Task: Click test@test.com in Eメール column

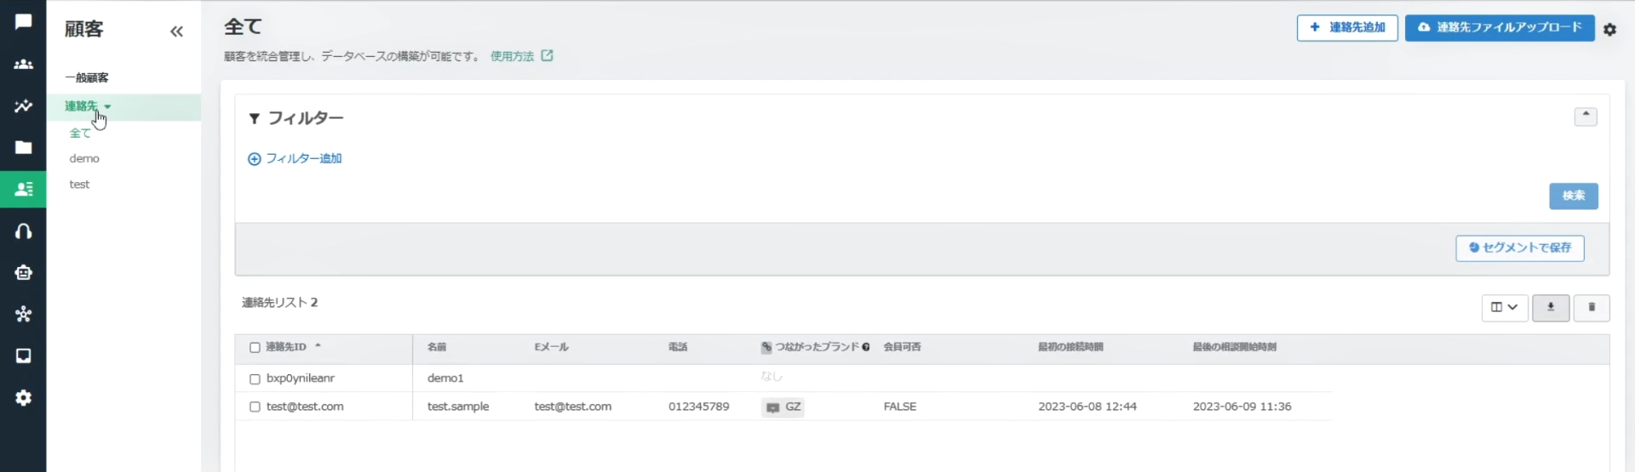Action: click(572, 407)
